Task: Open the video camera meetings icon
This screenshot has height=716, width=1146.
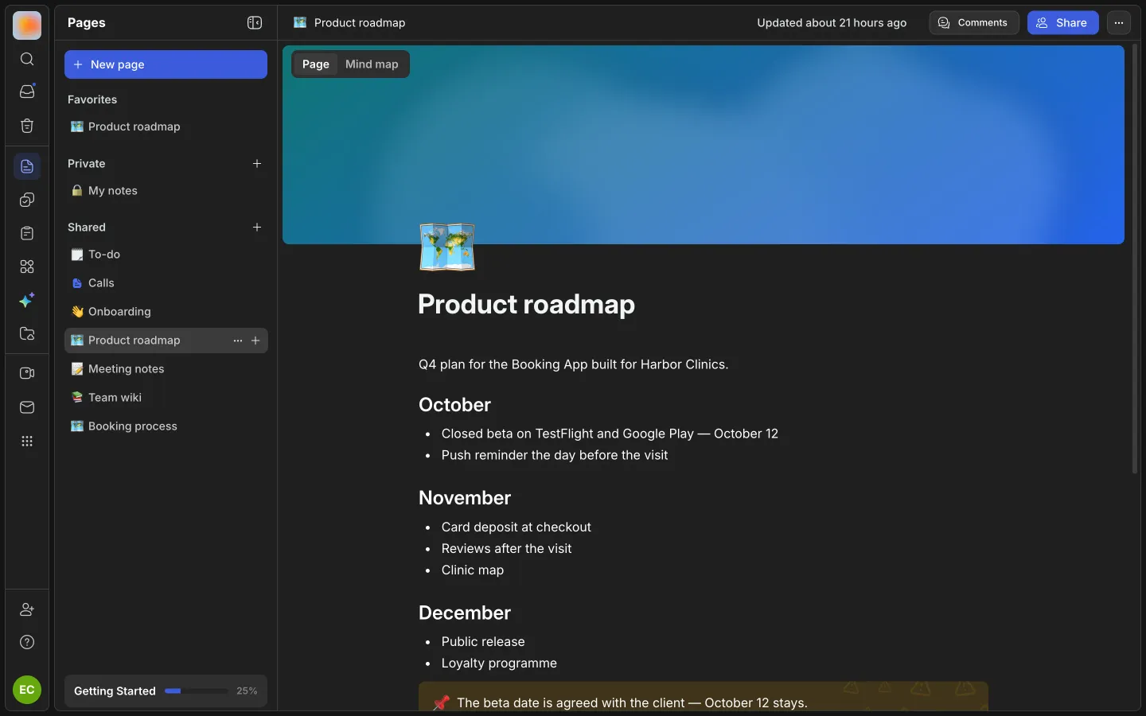Action: coord(27,373)
